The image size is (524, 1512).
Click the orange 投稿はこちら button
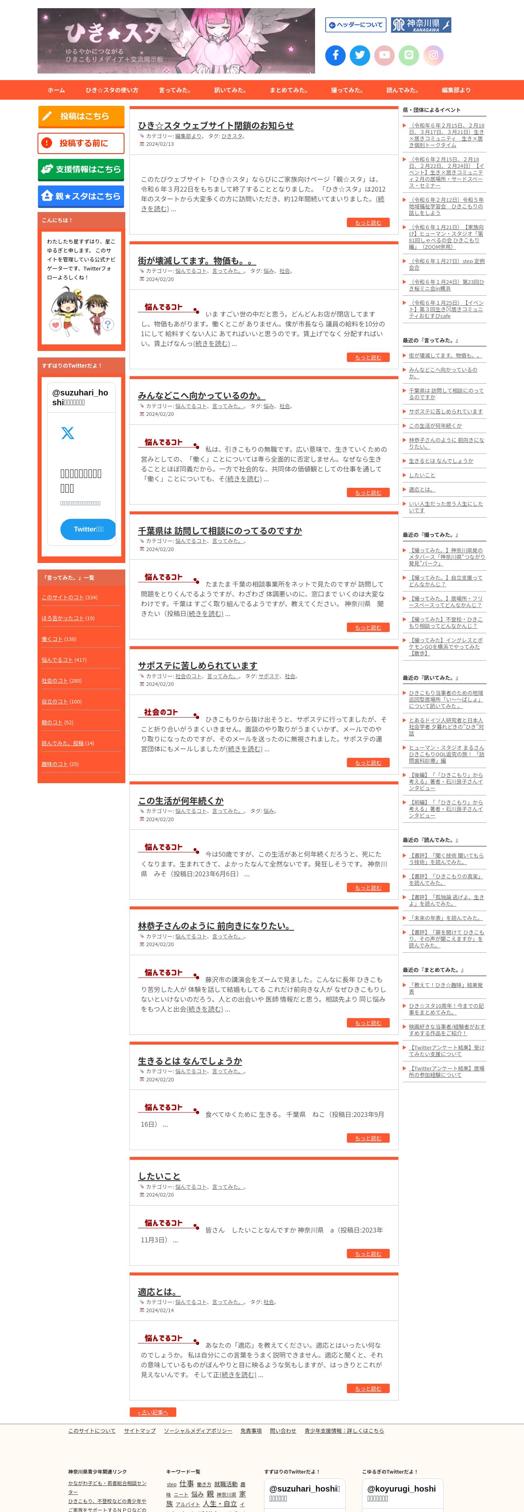[x=81, y=116]
